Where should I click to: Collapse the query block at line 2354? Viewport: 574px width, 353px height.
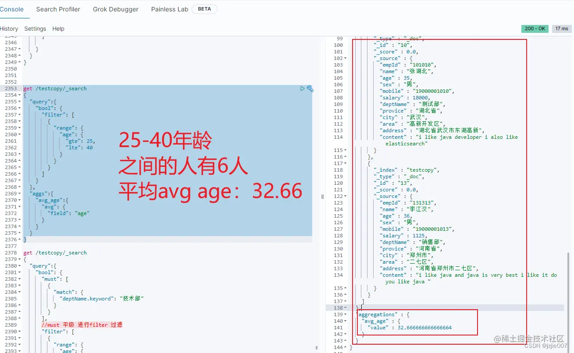(19, 95)
